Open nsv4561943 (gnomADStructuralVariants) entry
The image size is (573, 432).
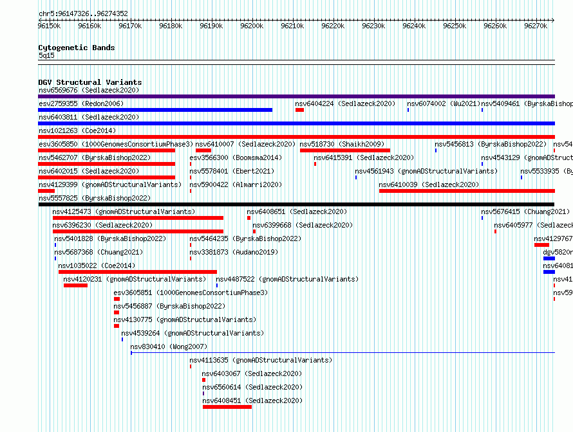[x=426, y=171]
